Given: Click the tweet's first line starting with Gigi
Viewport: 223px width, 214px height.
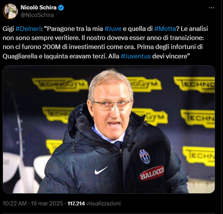Looking at the screenshot, I should pyautogui.click(x=105, y=29).
